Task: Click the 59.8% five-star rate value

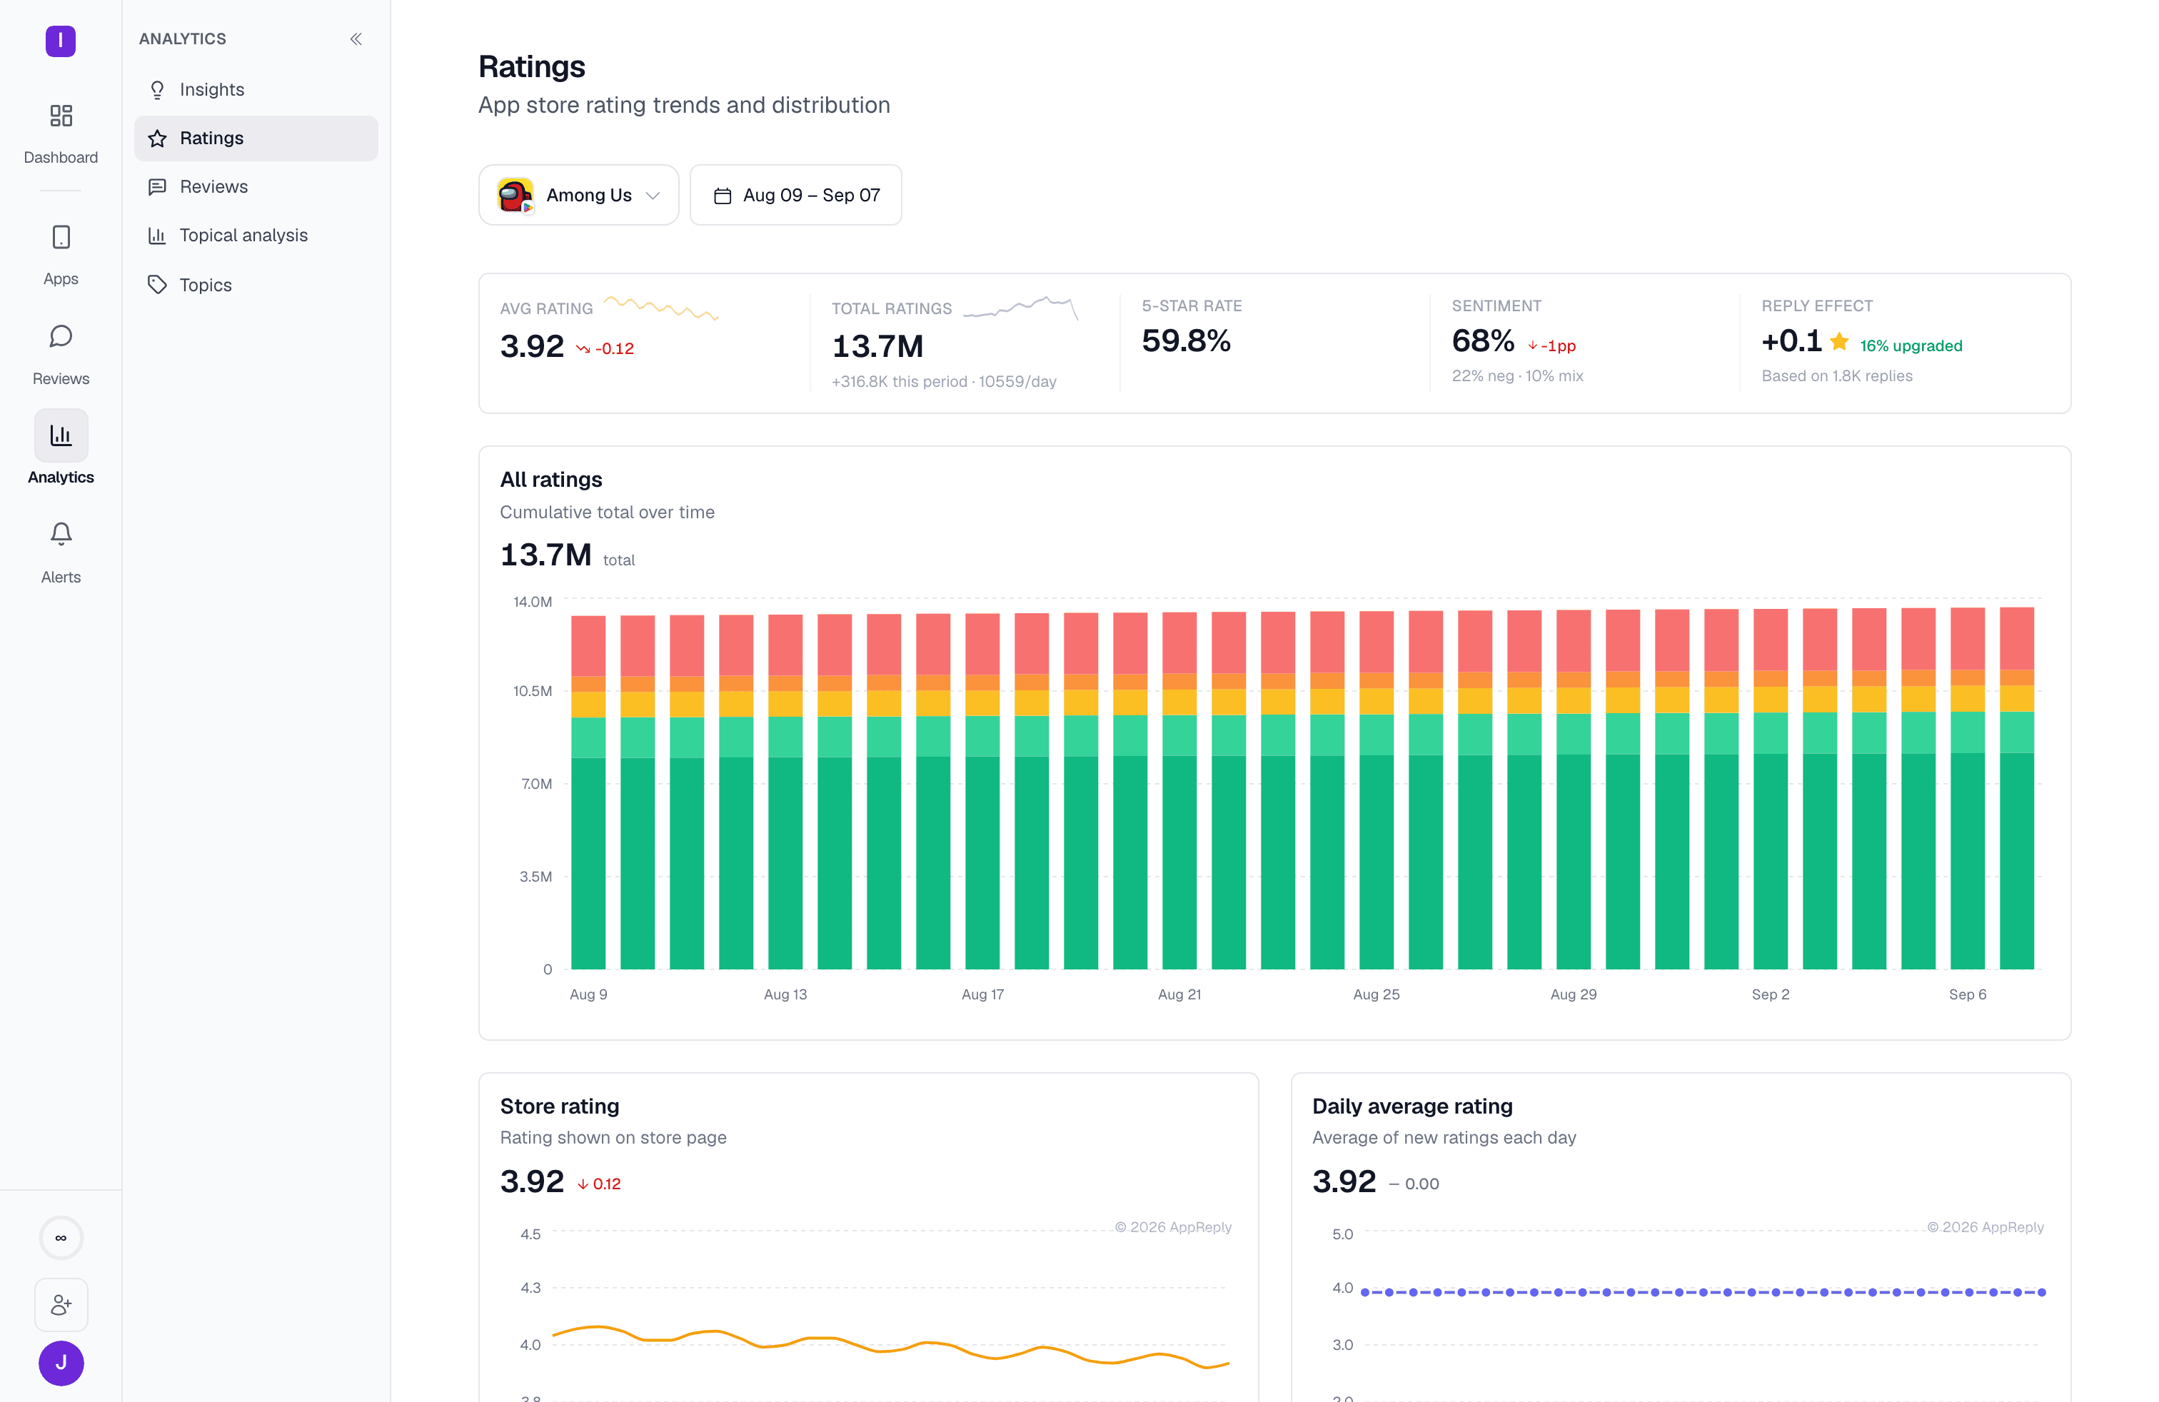Action: 1186,341
